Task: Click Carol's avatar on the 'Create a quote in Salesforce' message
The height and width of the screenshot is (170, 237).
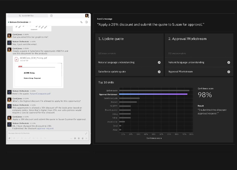Action: click(x=10, y=50)
